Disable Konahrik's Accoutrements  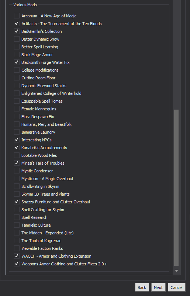click(x=17, y=147)
